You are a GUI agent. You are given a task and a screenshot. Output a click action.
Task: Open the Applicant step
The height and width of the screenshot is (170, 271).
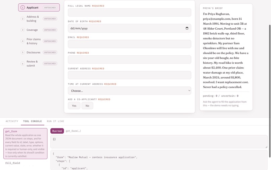(39, 7)
